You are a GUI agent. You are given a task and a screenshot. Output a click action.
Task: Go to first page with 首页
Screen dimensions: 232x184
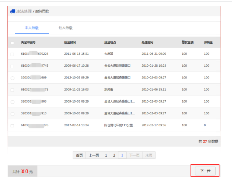pos(79,155)
